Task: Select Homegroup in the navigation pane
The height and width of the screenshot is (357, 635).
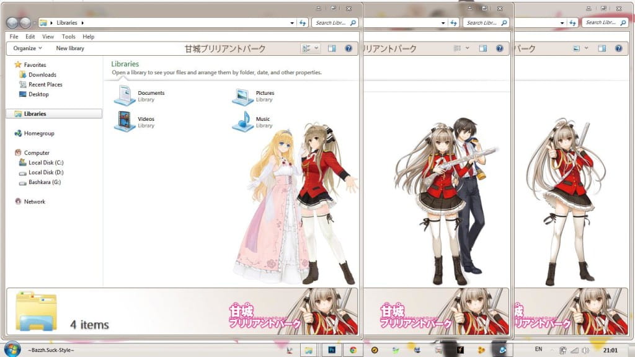Action: [x=39, y=133]
